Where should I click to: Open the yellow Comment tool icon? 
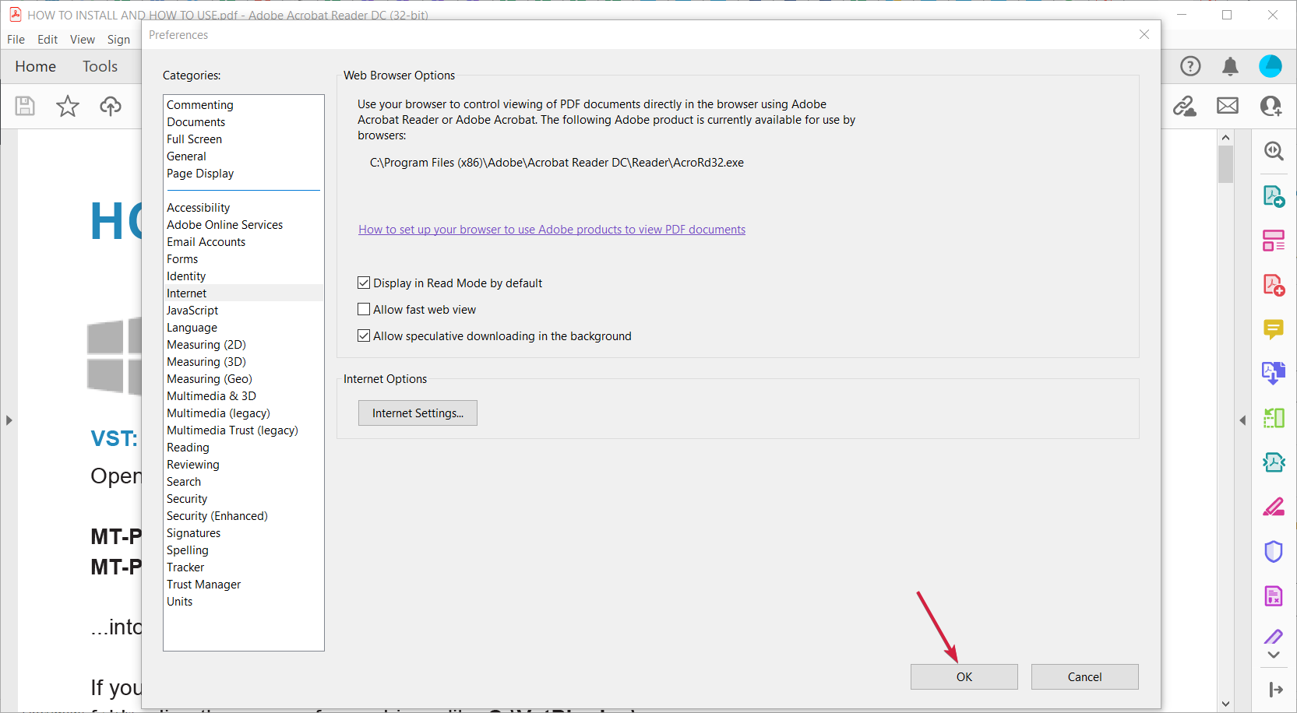(x=1274, y=329)
